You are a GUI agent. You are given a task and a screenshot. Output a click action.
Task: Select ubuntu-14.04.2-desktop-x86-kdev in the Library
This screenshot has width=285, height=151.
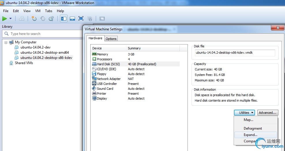(46, 58)
